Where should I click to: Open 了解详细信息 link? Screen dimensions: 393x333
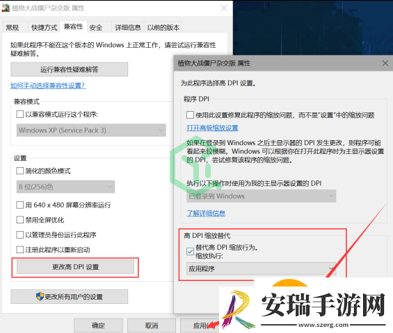[206, 213]
